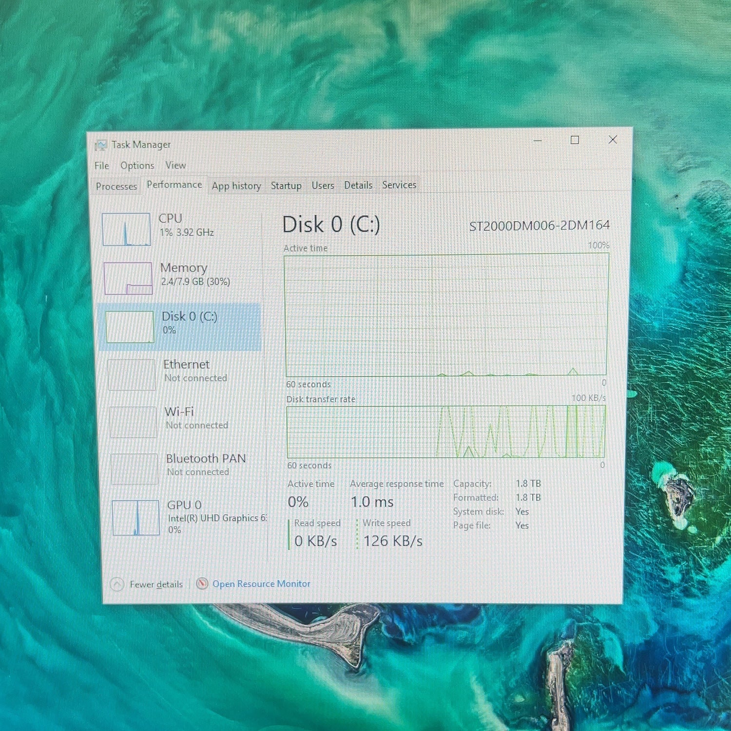Click the Intel(R) UHD Graphics label
This screenshot has width=731, height=731.
(x=217, y=518)
